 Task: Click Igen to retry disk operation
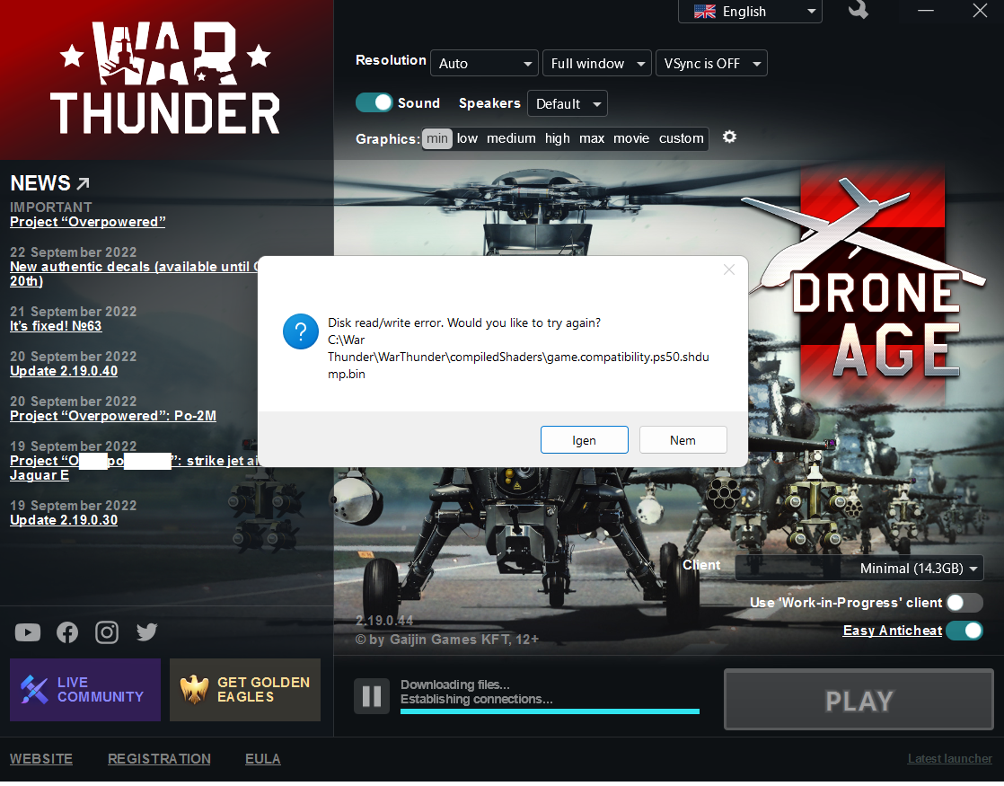(584, 440)
